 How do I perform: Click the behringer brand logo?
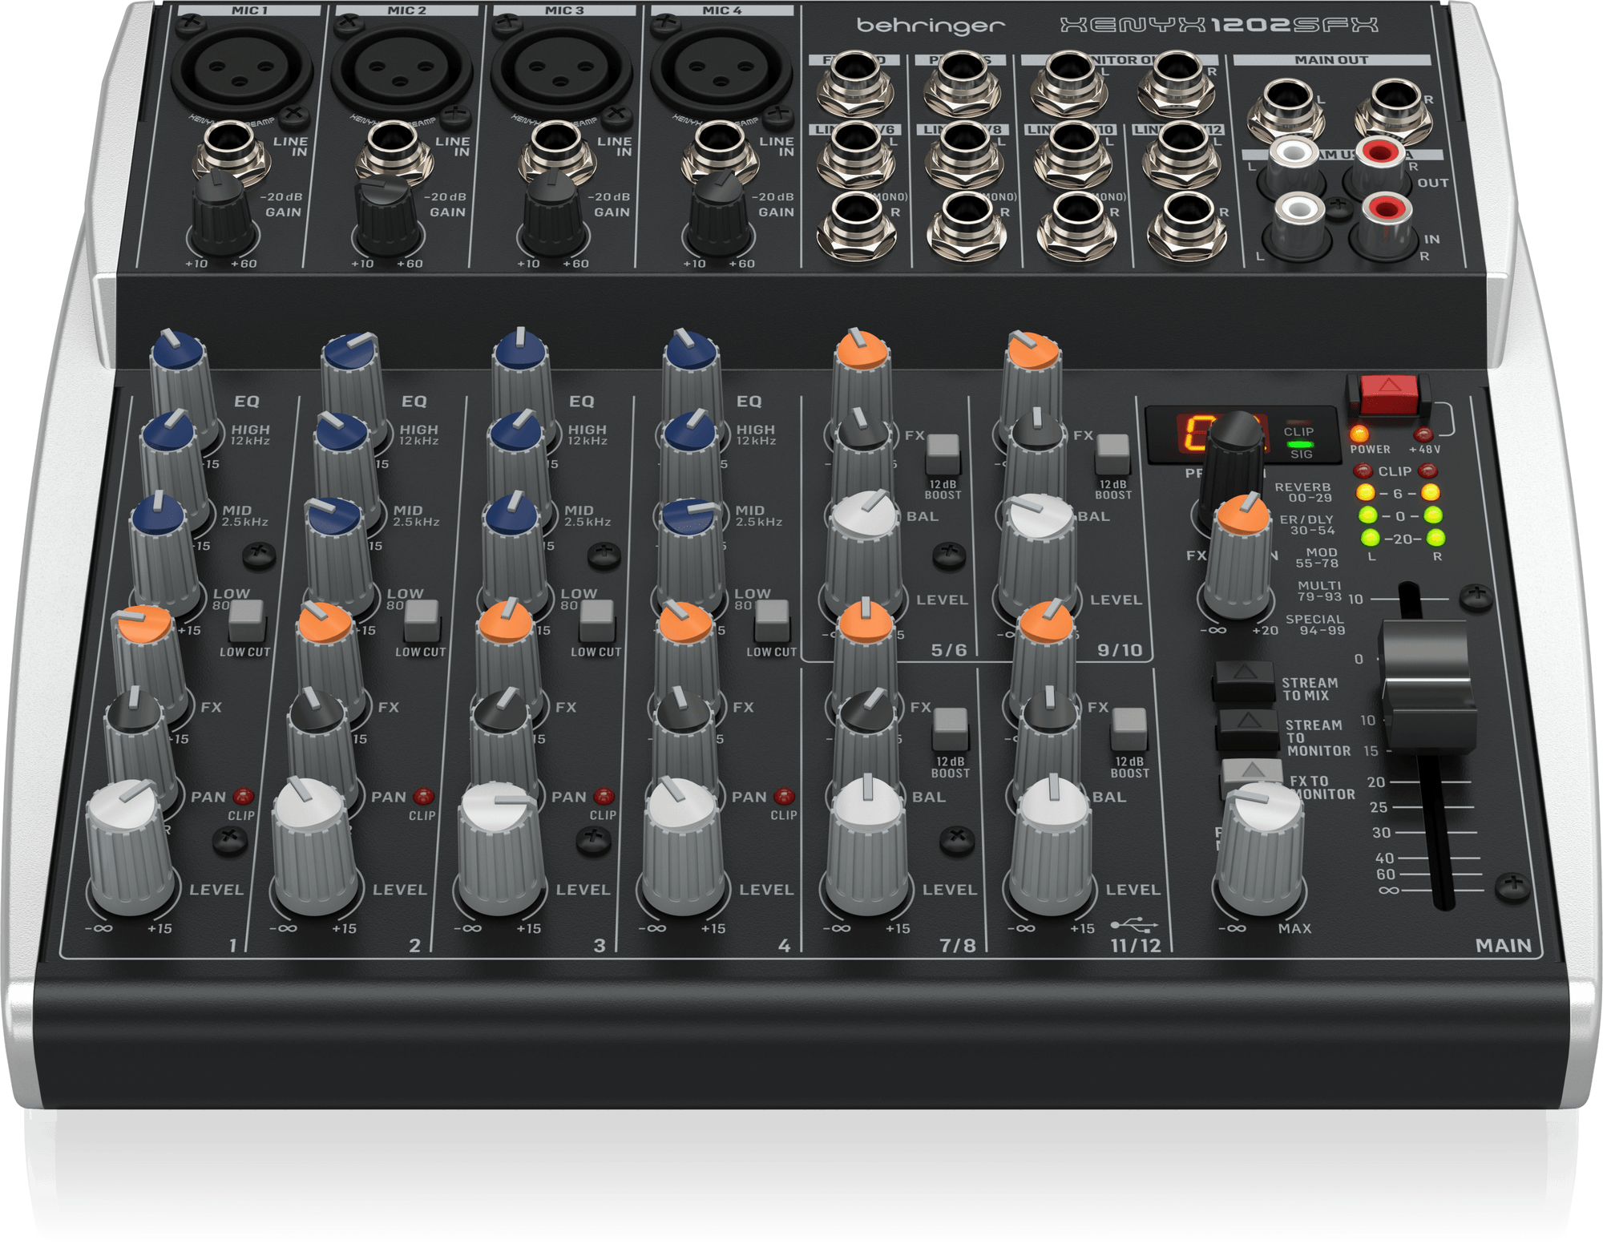pyautogui.click(x=930, y=26)
